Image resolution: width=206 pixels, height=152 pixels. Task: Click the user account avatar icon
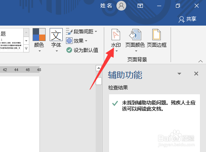click(121, 6)
